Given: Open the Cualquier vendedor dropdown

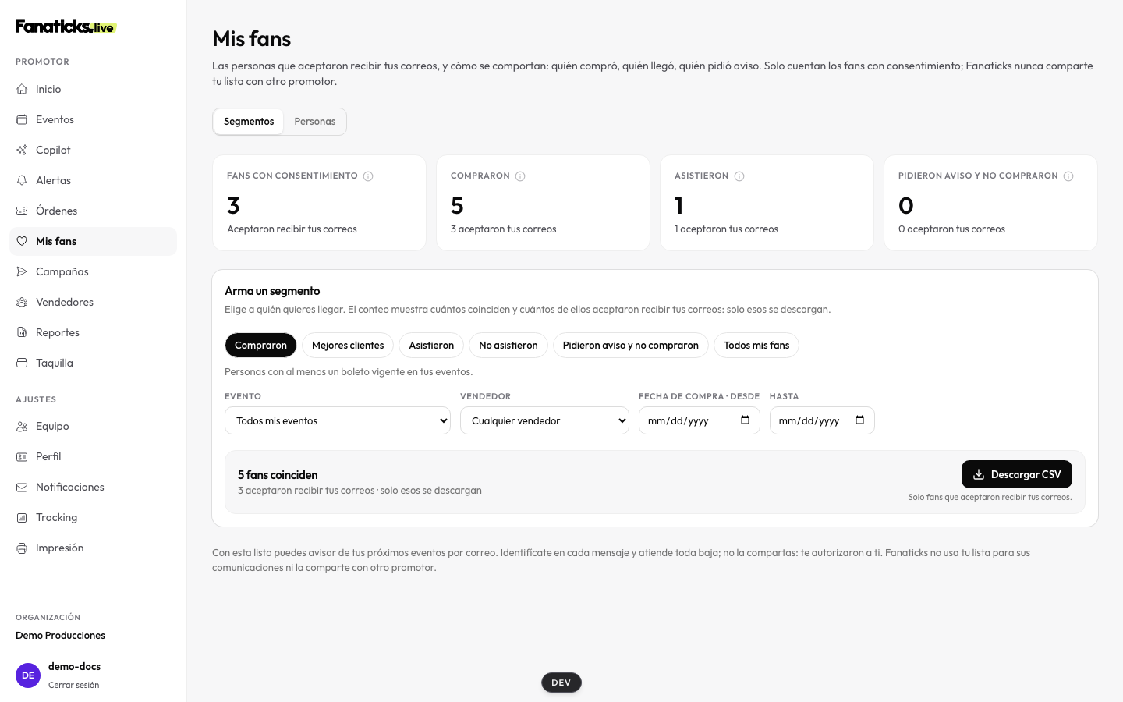Looking at the screenshot, I should tap(544, 420).
